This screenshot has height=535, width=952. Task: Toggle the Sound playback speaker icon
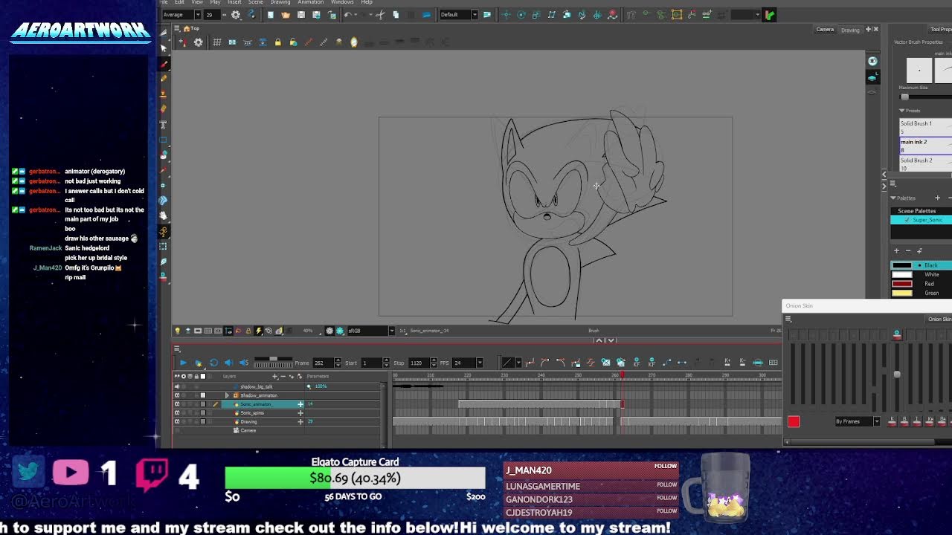228,363
